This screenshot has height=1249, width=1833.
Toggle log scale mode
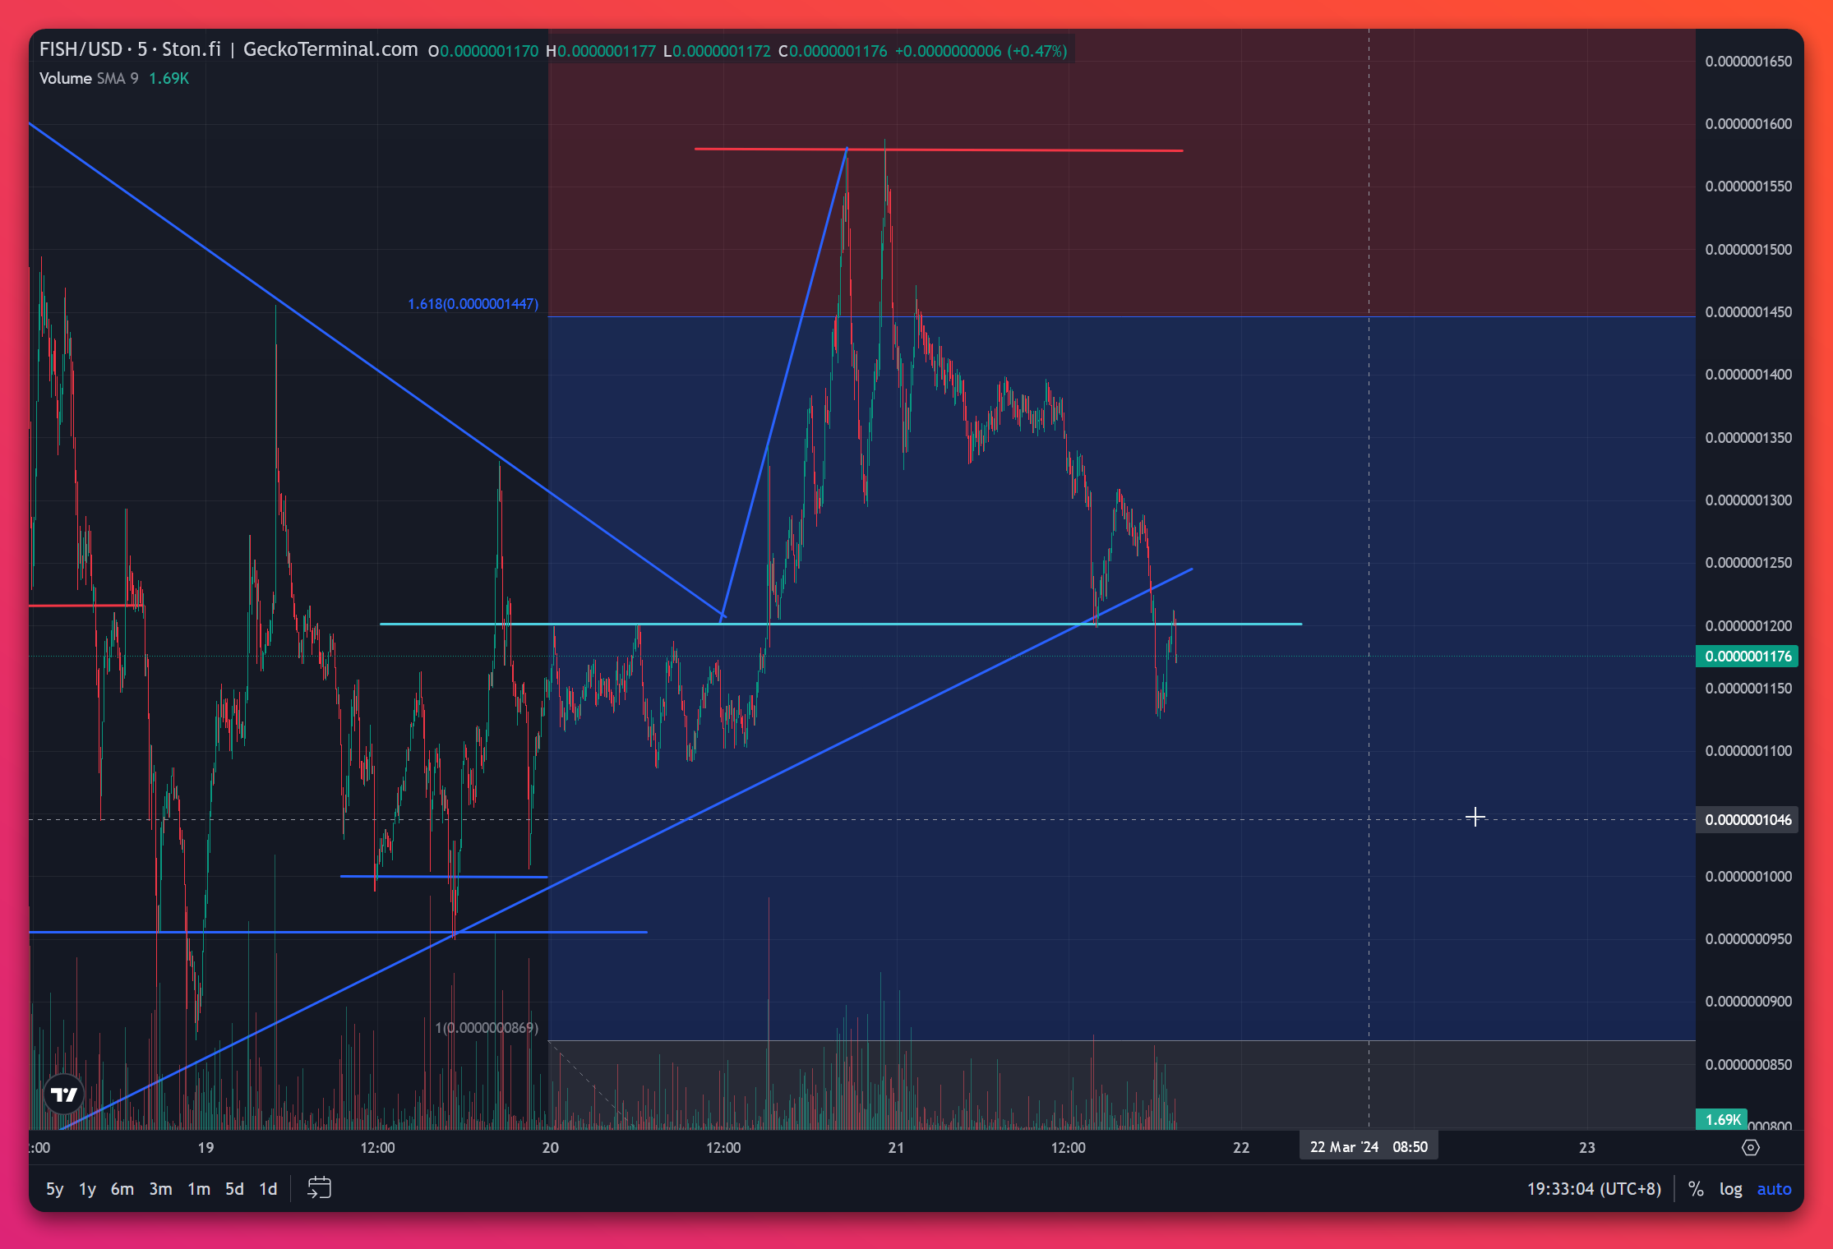[x=1730, y=1189]
